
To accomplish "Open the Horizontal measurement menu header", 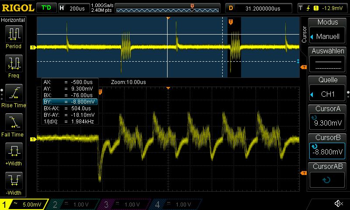I will coord(13,20).
